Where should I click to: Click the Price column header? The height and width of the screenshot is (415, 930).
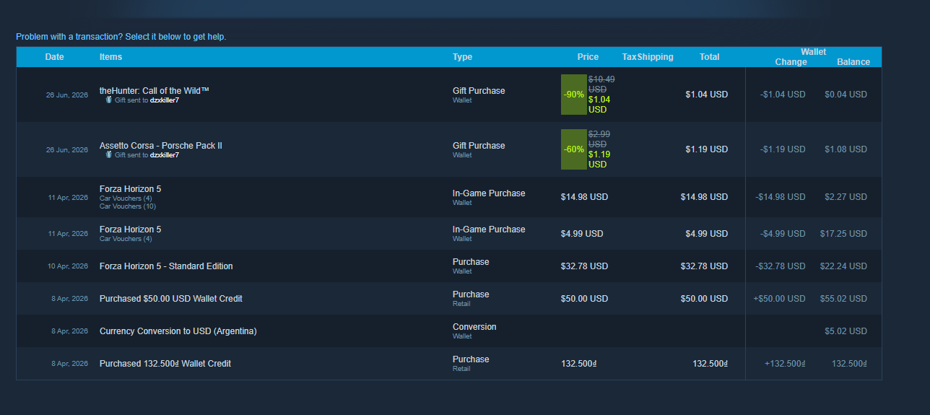pos(588,57)
